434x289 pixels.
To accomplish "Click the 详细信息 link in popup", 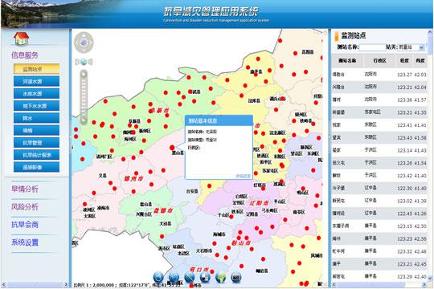I will coord(243,176).
